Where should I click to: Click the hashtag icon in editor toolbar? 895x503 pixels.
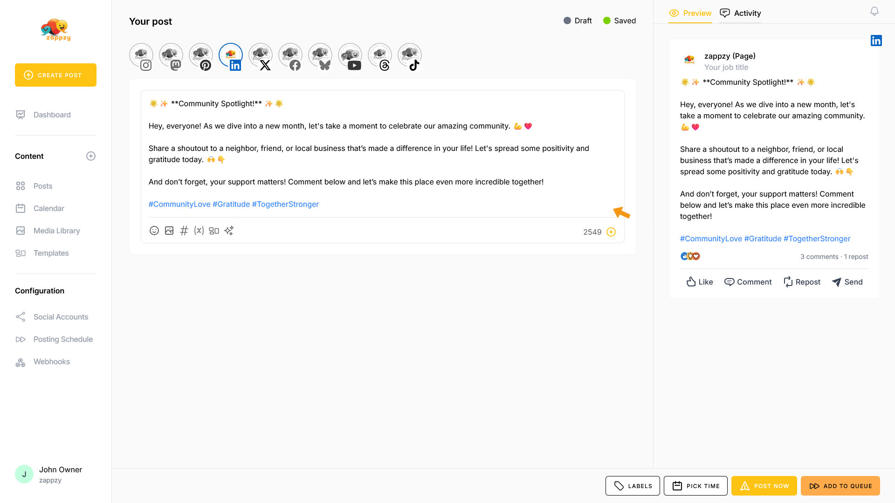pyautogui.click(x=184, y=231)
